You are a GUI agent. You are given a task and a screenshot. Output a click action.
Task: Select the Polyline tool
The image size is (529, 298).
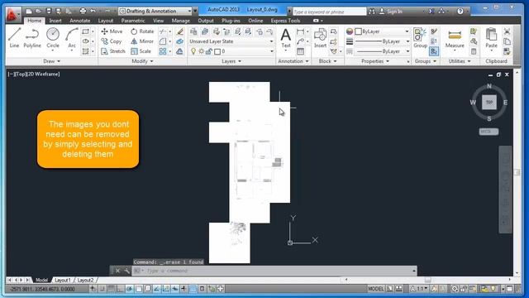[32, 37]
